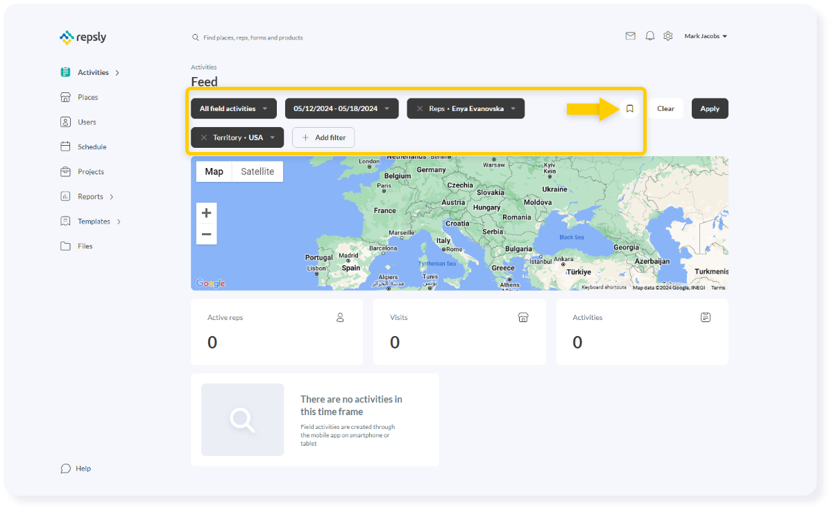Click the Add filter button
This screenshot has height=513, width=834.
tap(323, 137)
